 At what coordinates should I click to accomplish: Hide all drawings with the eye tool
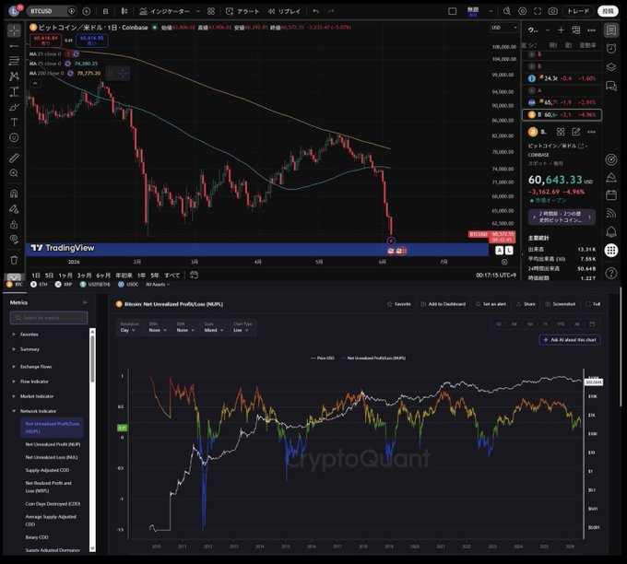tap(14, 240)
